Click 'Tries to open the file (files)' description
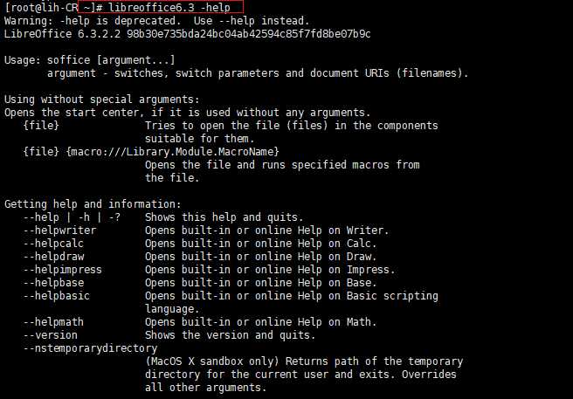The width and height of the screenshot is (573, 399). pos(291,126)
